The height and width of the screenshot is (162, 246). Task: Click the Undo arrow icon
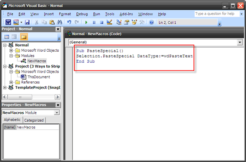point(69,22)
